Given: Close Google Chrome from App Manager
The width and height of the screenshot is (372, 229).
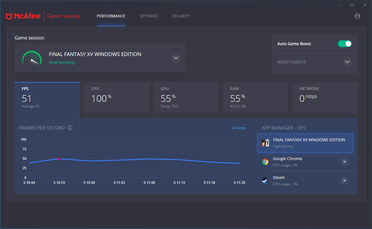Looking at the screenshot, I should (x=344, y=162).
